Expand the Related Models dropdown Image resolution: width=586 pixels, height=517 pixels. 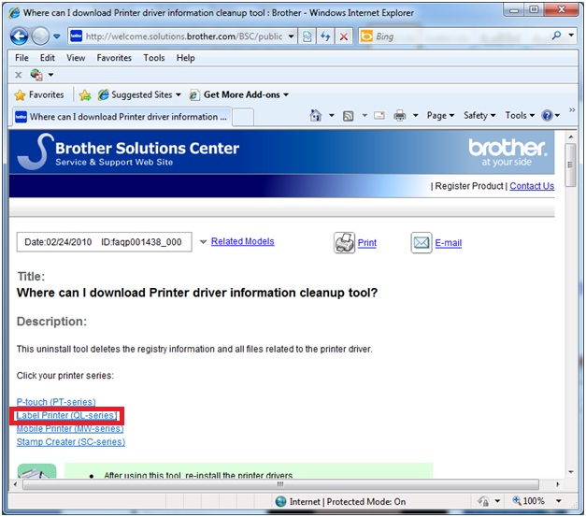[204, 242]
